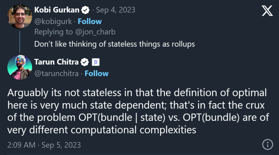Click the 2:09 AM · Sep 5, 2023 timestamp
279x155 pixels.
point(44,145)
